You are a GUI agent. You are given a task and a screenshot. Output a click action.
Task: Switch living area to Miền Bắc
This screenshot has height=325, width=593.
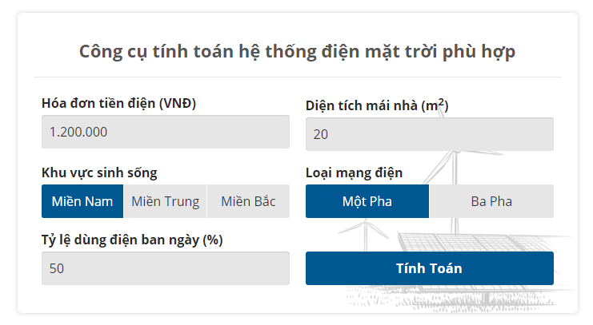point(248,201)
